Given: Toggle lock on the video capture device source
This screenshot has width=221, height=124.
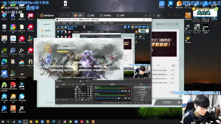Looking at the screenshot, I should pos(91,93).
